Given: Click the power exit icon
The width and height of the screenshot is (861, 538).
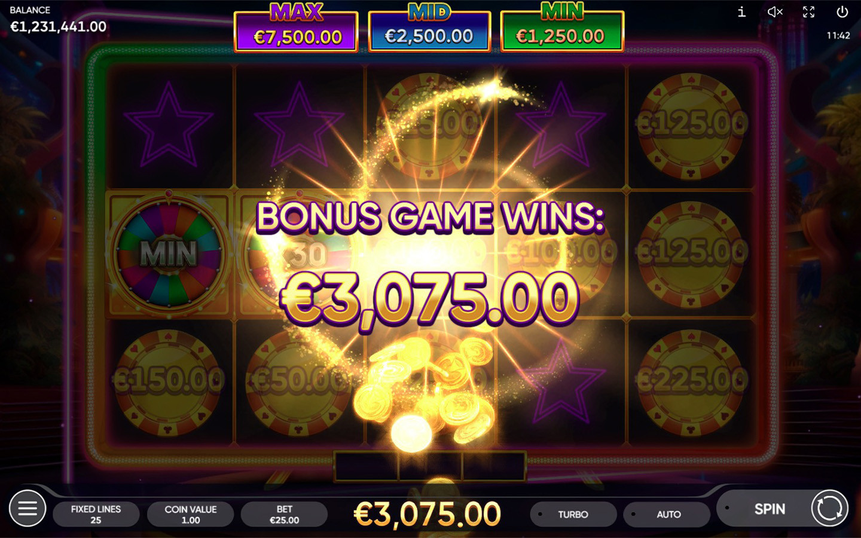Looking at the screenshot, I should tap(842, 12).
